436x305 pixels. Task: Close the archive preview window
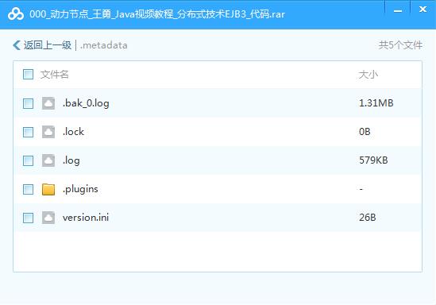click(x=423, y=10)
